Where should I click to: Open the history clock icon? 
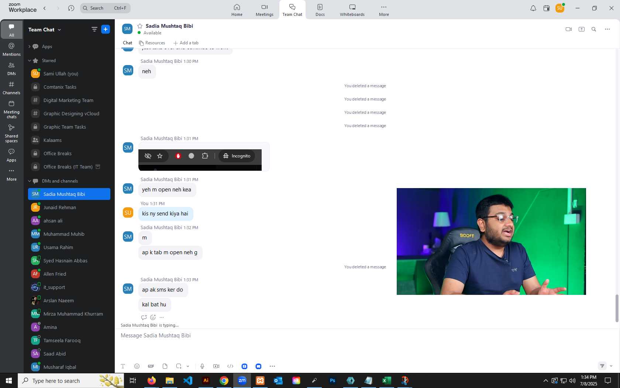(71, 8)
